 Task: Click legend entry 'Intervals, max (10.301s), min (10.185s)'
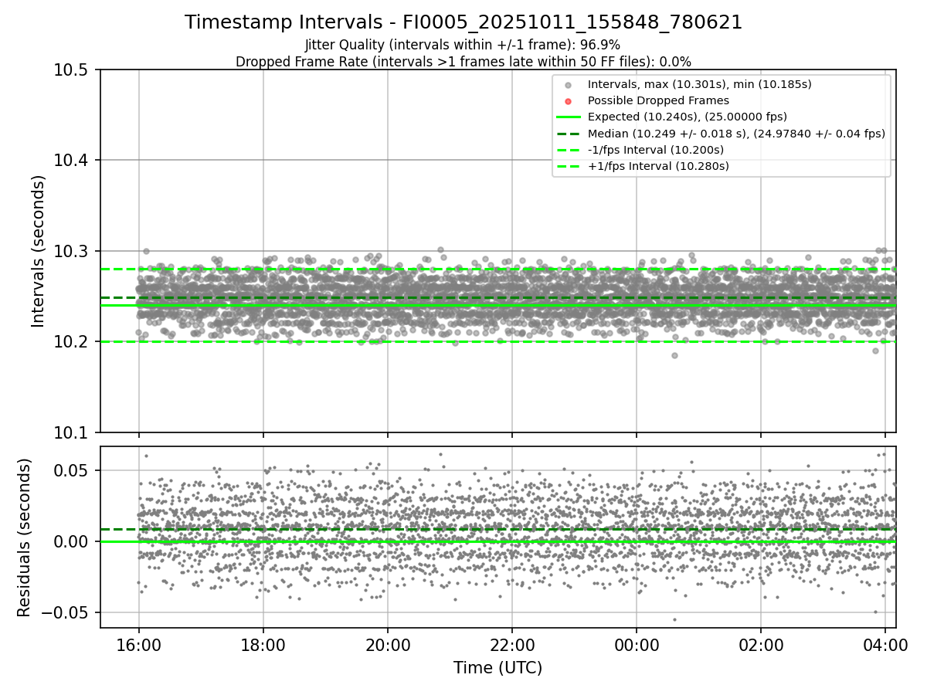(x=699, y=84)
